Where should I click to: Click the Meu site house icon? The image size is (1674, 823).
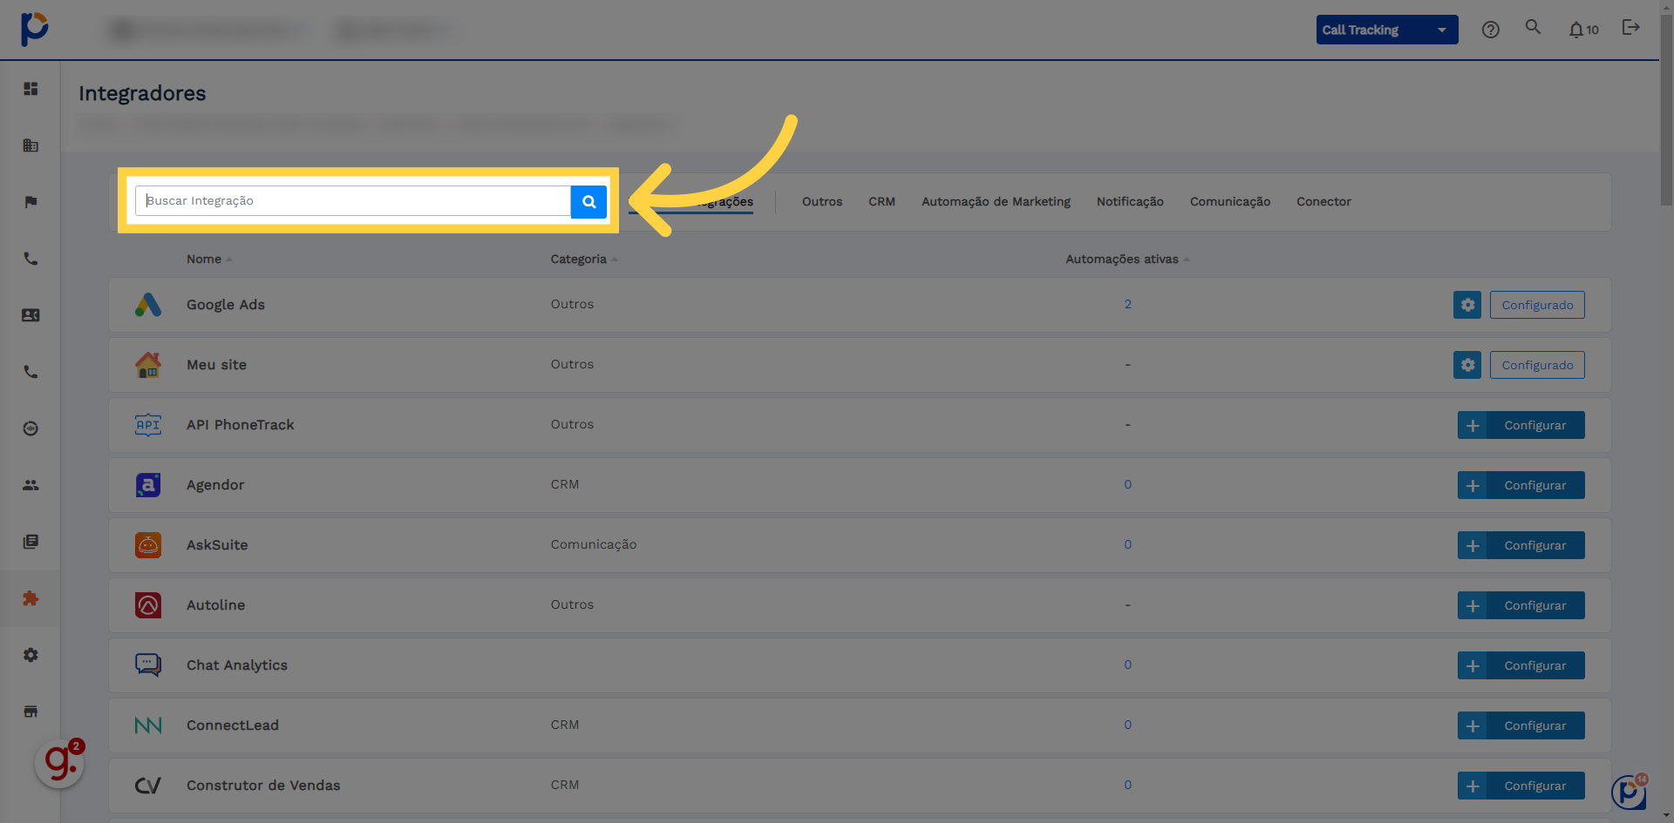pos(148,365)
